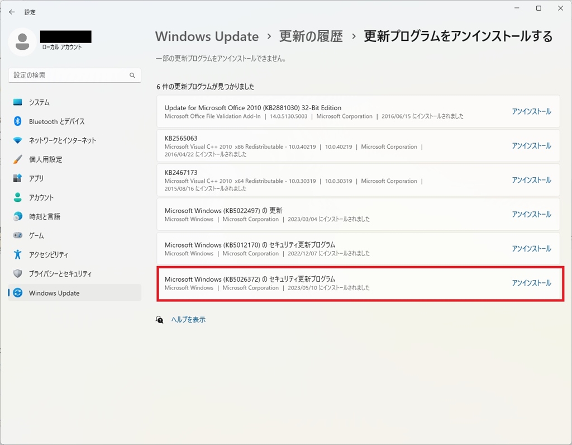Click the privacy shield icon
572x445 pixels.
pyautogui.click(x=17, y=273)
